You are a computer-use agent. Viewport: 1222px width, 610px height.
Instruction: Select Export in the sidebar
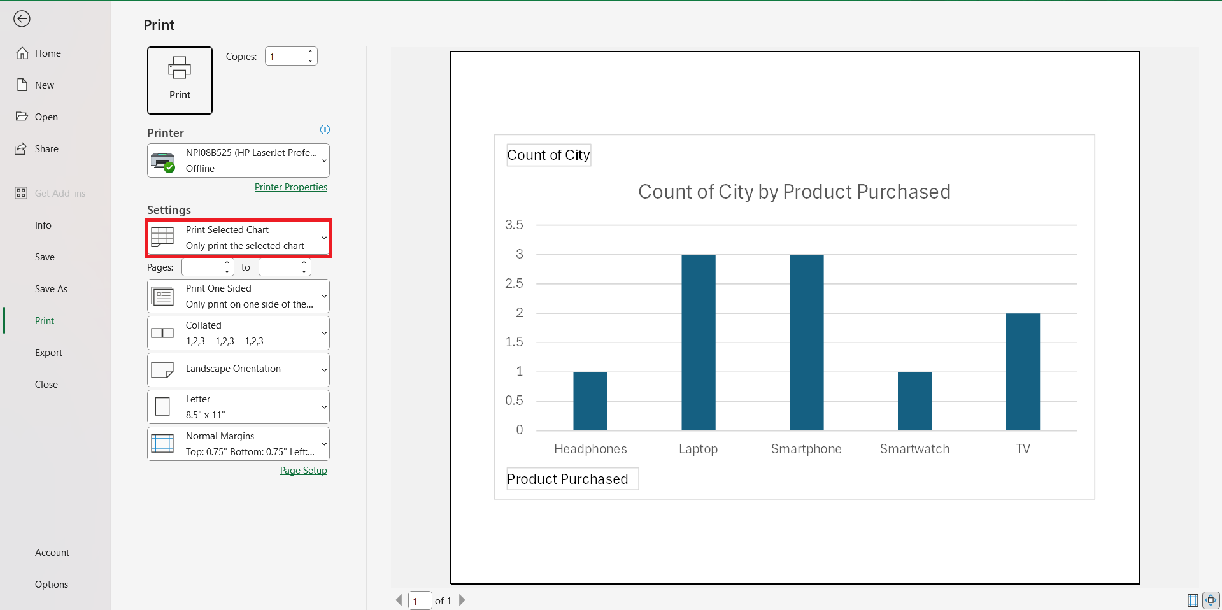[x=48, y=353]
